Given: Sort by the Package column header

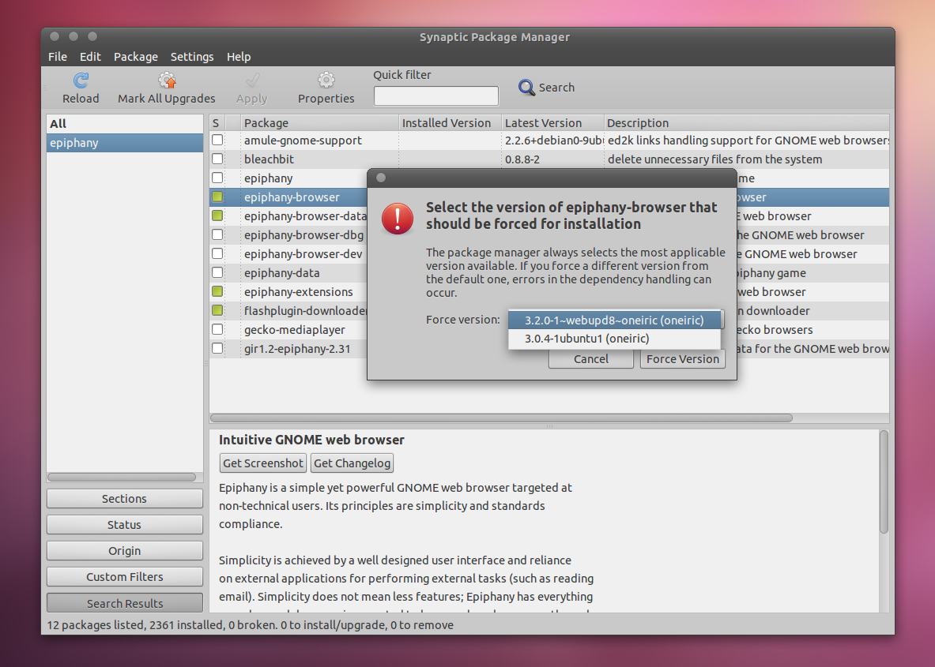Looking at the screenshot, I should pos(319,122).
